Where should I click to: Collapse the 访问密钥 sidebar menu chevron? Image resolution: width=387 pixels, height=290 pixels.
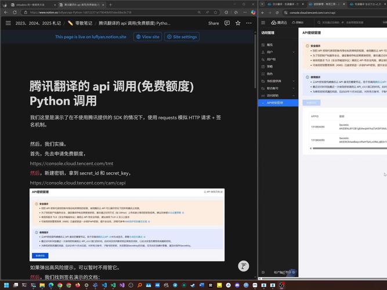pyautogui.click(x=294, y=96)
